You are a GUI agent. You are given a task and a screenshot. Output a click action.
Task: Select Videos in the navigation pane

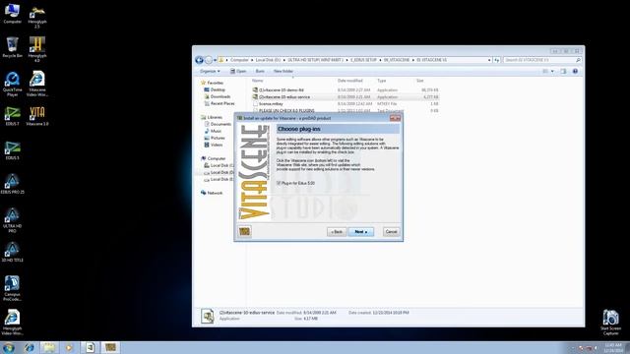click(217, 145)
